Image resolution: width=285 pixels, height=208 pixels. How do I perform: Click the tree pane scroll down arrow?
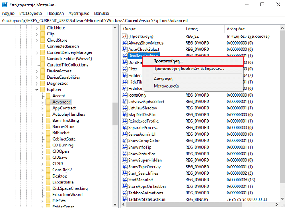(115, 204)
